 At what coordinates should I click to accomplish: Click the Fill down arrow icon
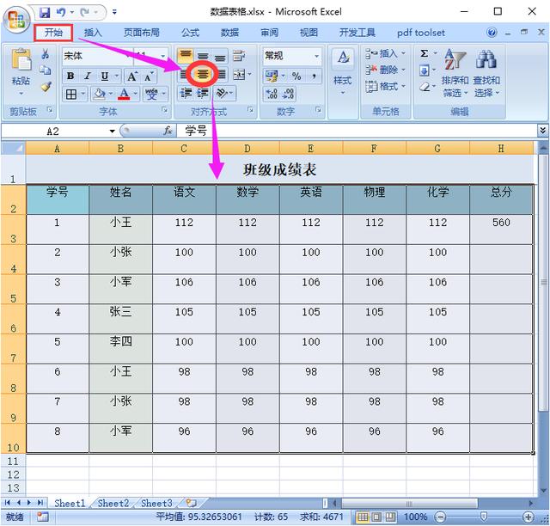click(x=425, y=70)
